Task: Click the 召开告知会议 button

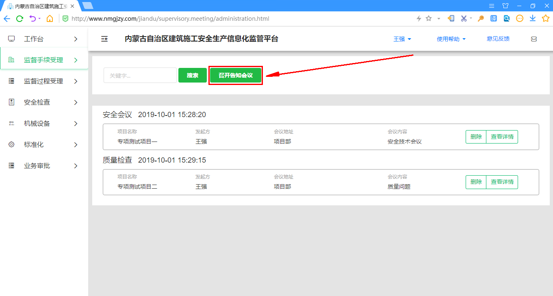Action: click(236, 75)
